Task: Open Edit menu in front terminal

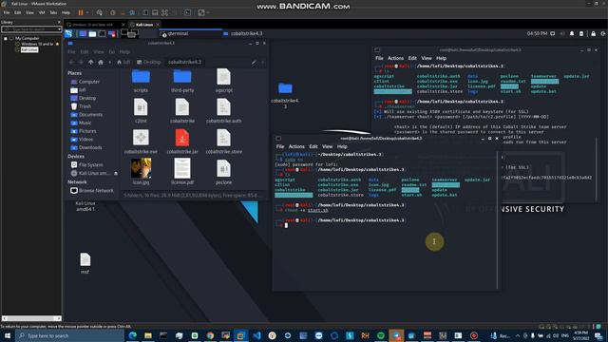Action: 313,146
